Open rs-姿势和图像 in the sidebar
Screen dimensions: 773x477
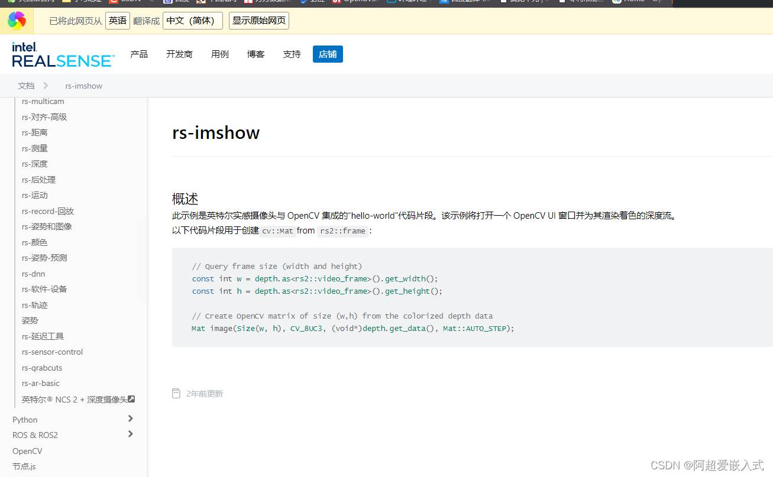click(47, 226)
